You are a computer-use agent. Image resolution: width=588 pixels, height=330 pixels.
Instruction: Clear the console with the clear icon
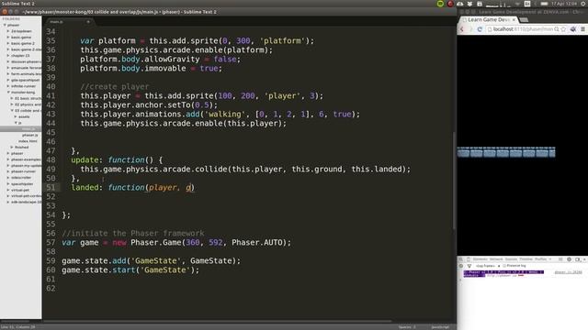[x=461, y=266]
